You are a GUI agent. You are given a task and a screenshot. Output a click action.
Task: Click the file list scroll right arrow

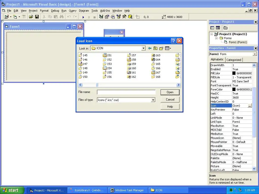coord(178,85)
